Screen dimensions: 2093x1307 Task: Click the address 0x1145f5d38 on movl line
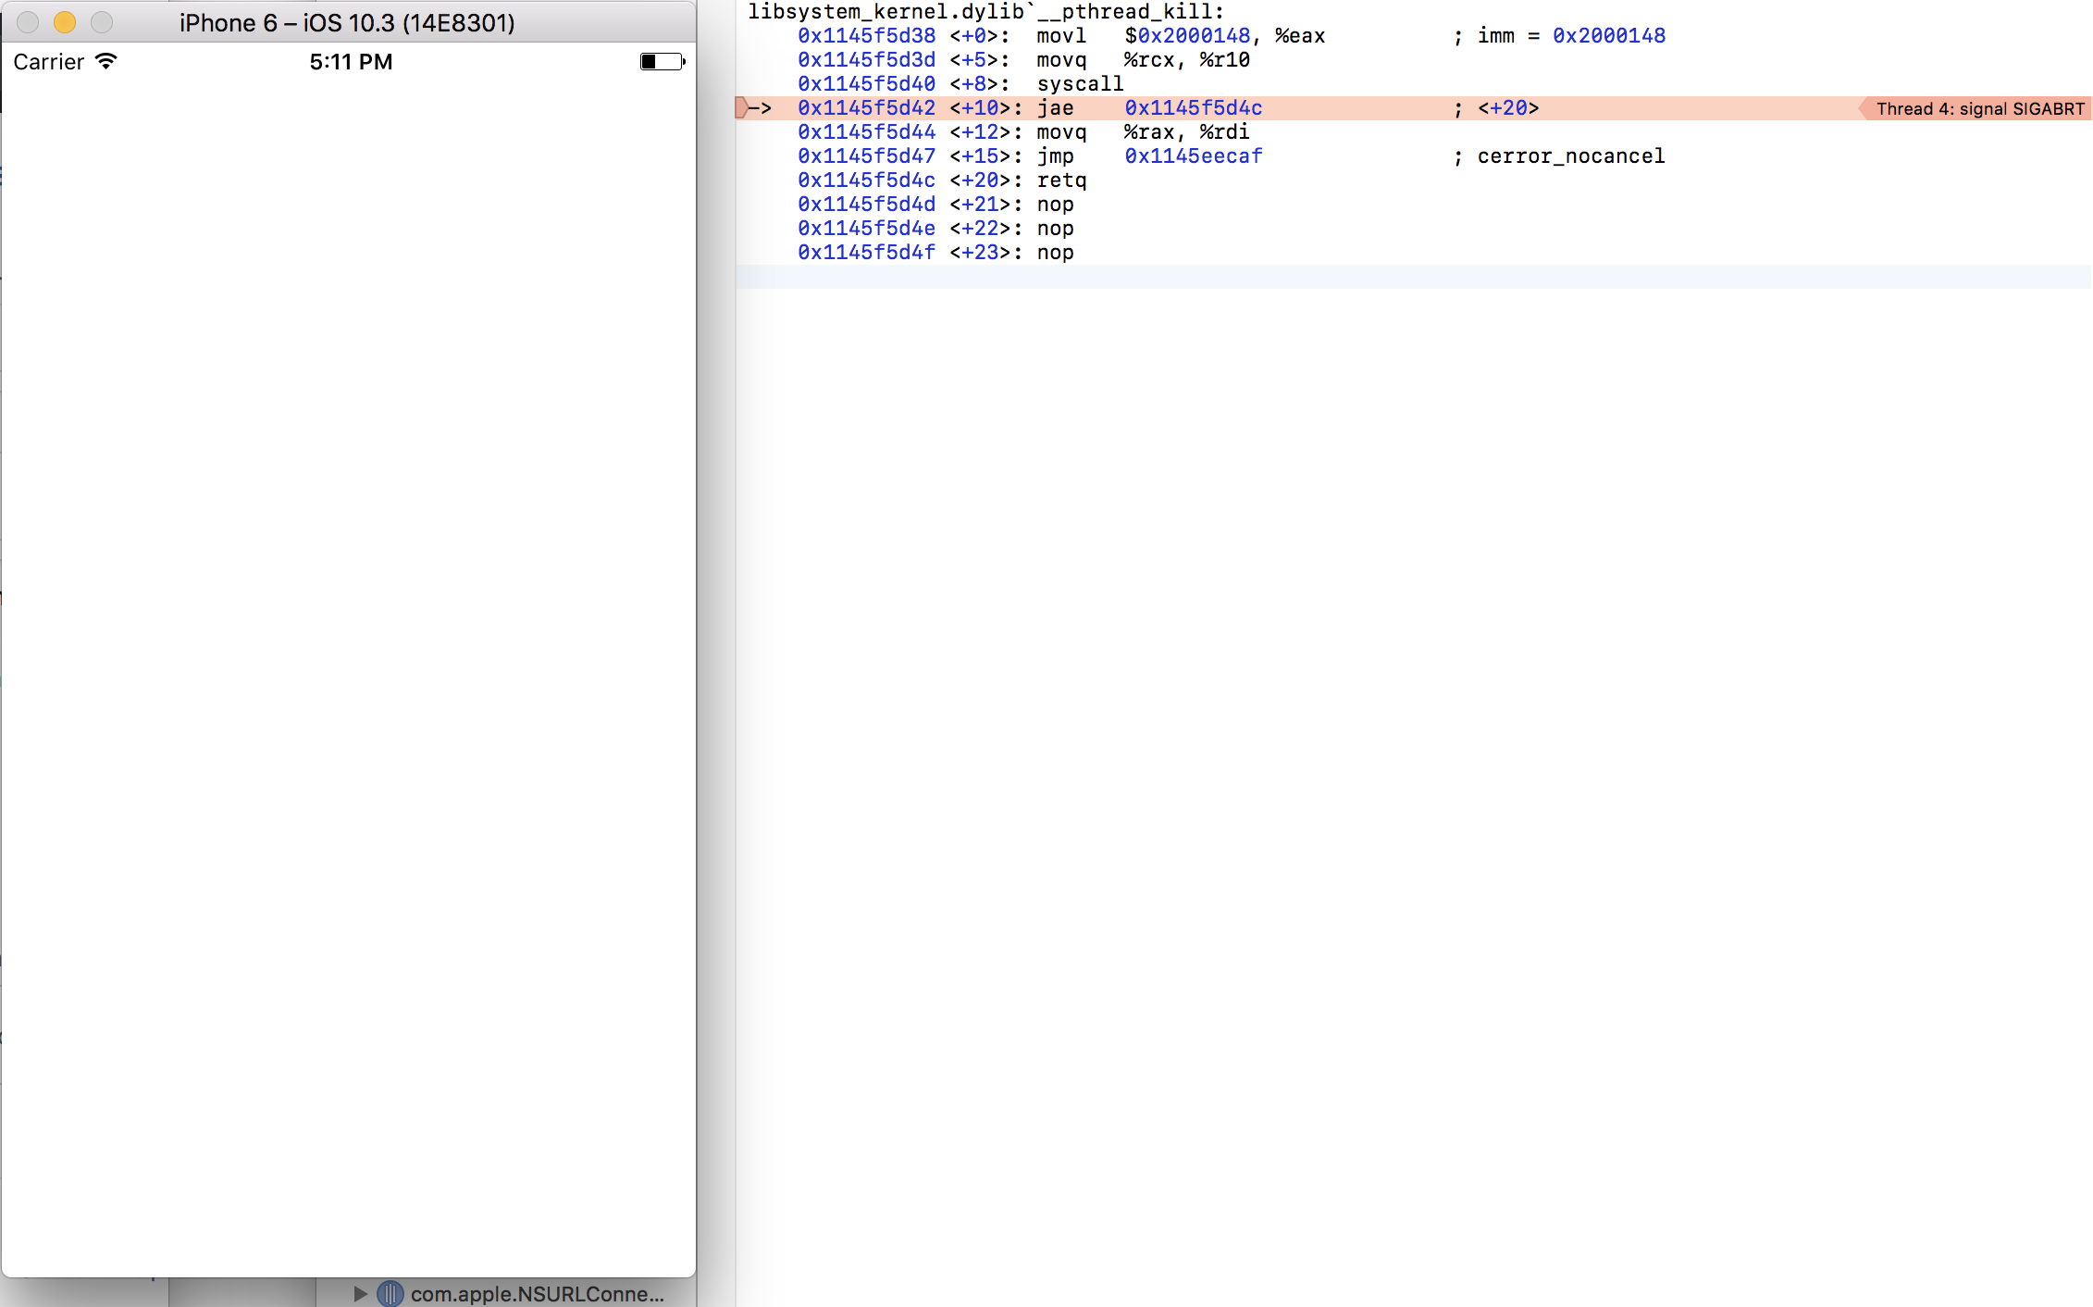point(866,36)
